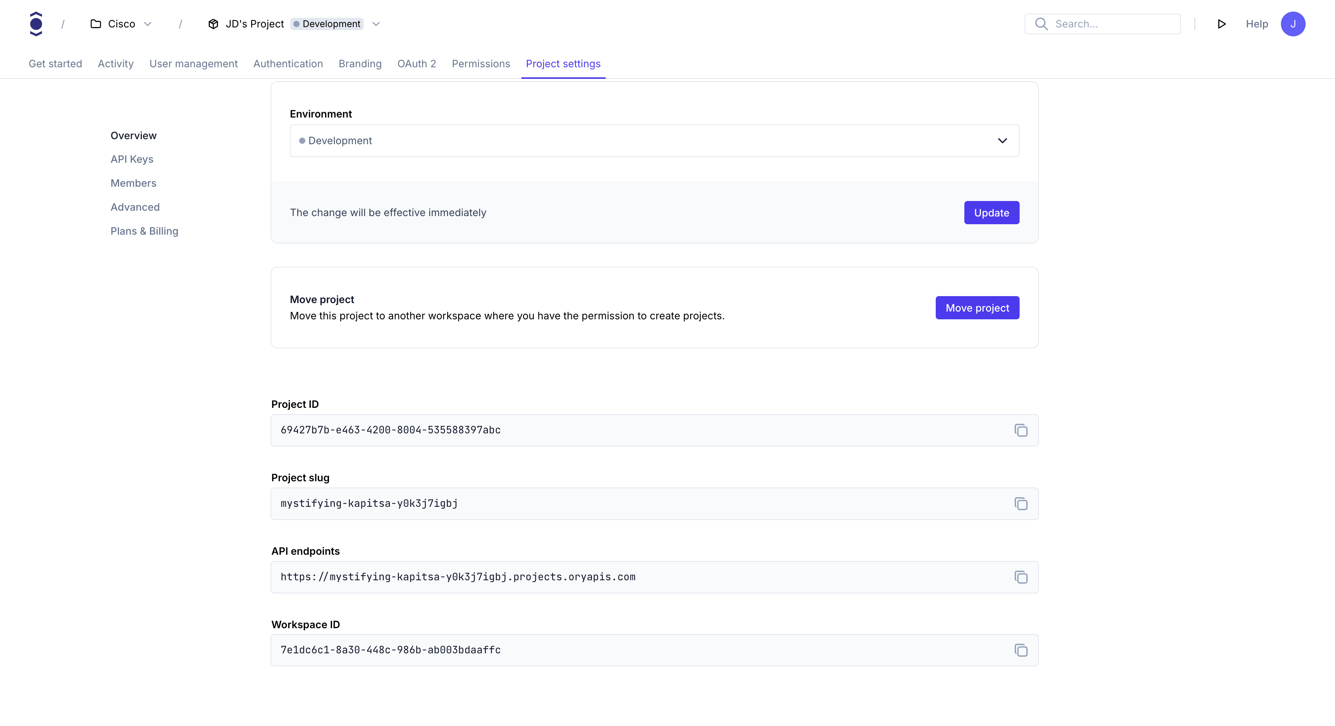Image resolution: width=1335 pixels, height=726 pixels.
Task: Click the Cisco workspace folder icon
Action: 96,24
